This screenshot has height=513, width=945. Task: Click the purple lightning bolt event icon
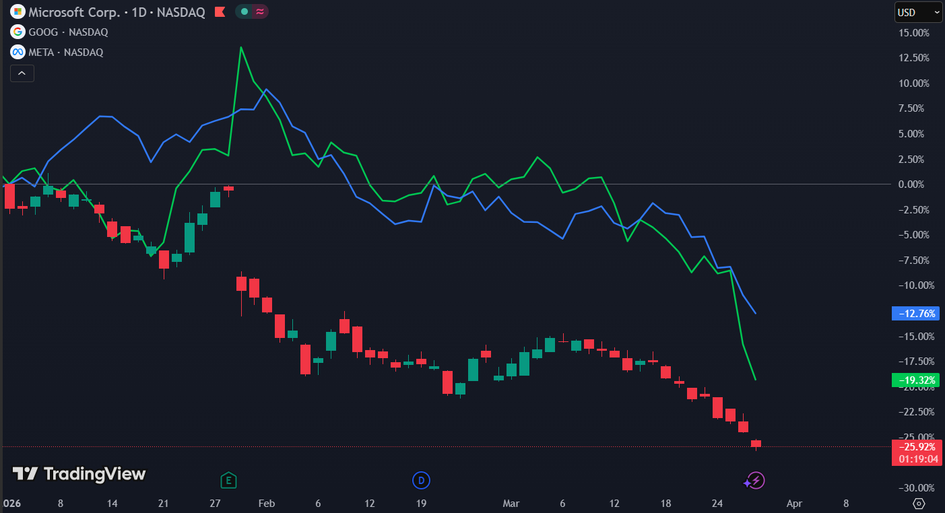click(x=755, y=480)
